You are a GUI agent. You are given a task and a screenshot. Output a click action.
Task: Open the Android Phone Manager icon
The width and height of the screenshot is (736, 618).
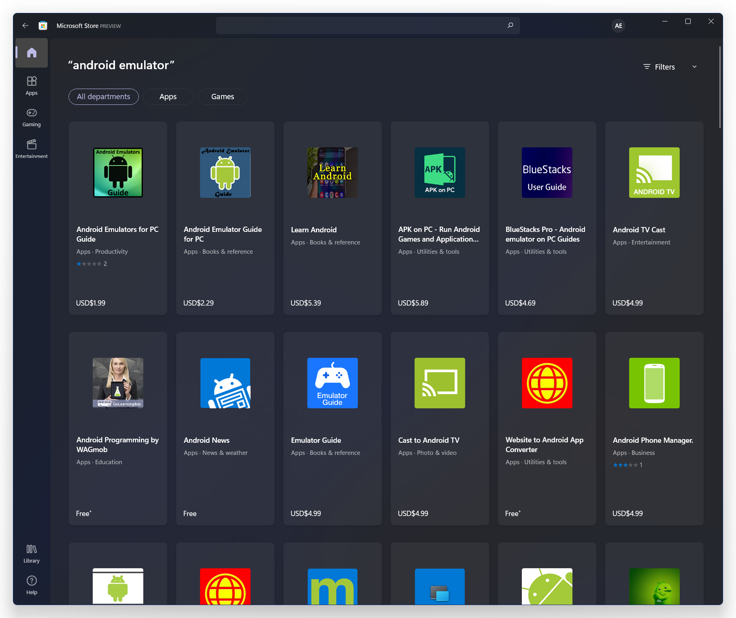click(654, 383)
